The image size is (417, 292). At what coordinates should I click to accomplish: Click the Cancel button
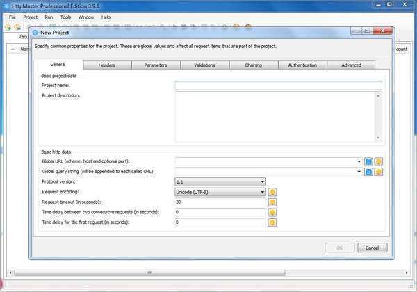click(x=373, y=248)
